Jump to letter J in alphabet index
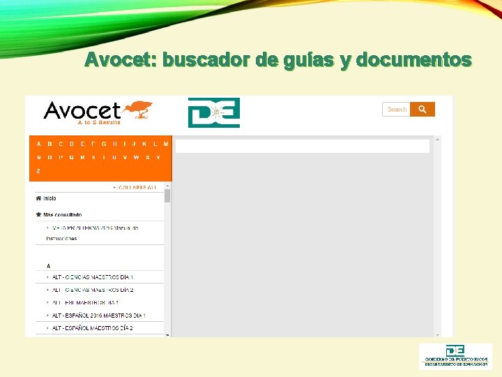 (x=134, y=144)
